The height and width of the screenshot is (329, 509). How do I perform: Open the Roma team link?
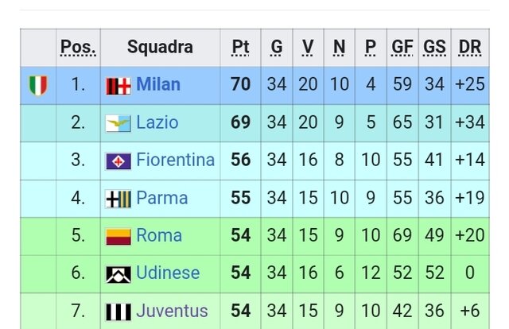point(159,236)
